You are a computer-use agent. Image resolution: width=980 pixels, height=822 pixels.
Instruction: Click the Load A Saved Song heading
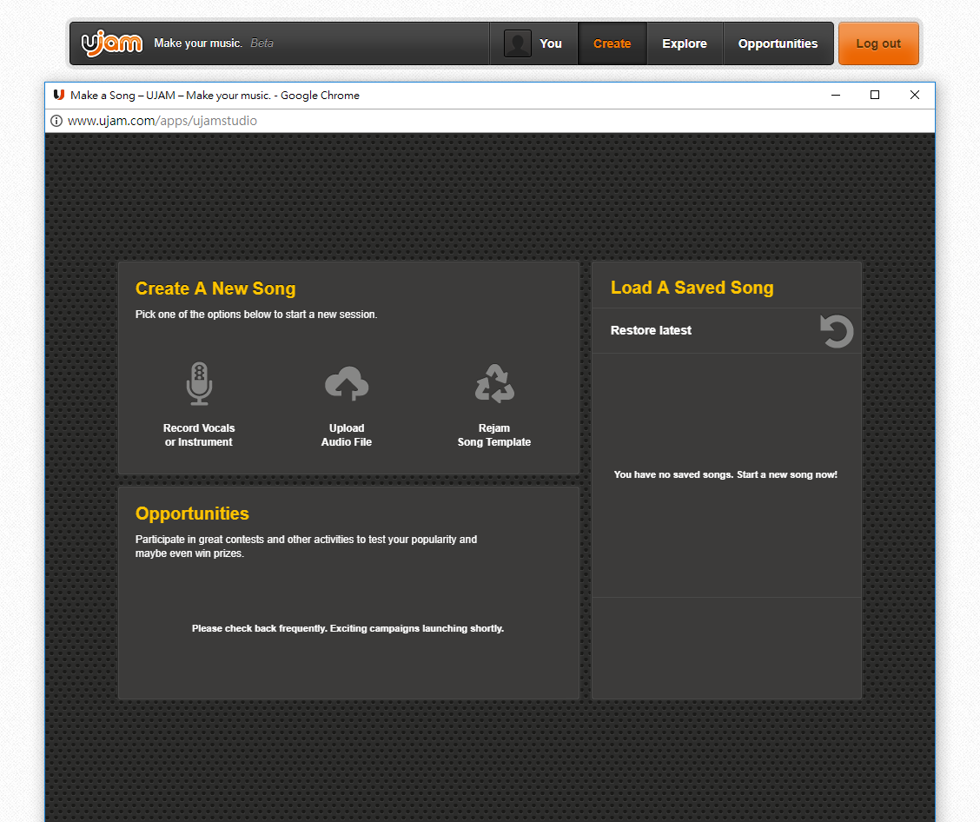(692, 288)
